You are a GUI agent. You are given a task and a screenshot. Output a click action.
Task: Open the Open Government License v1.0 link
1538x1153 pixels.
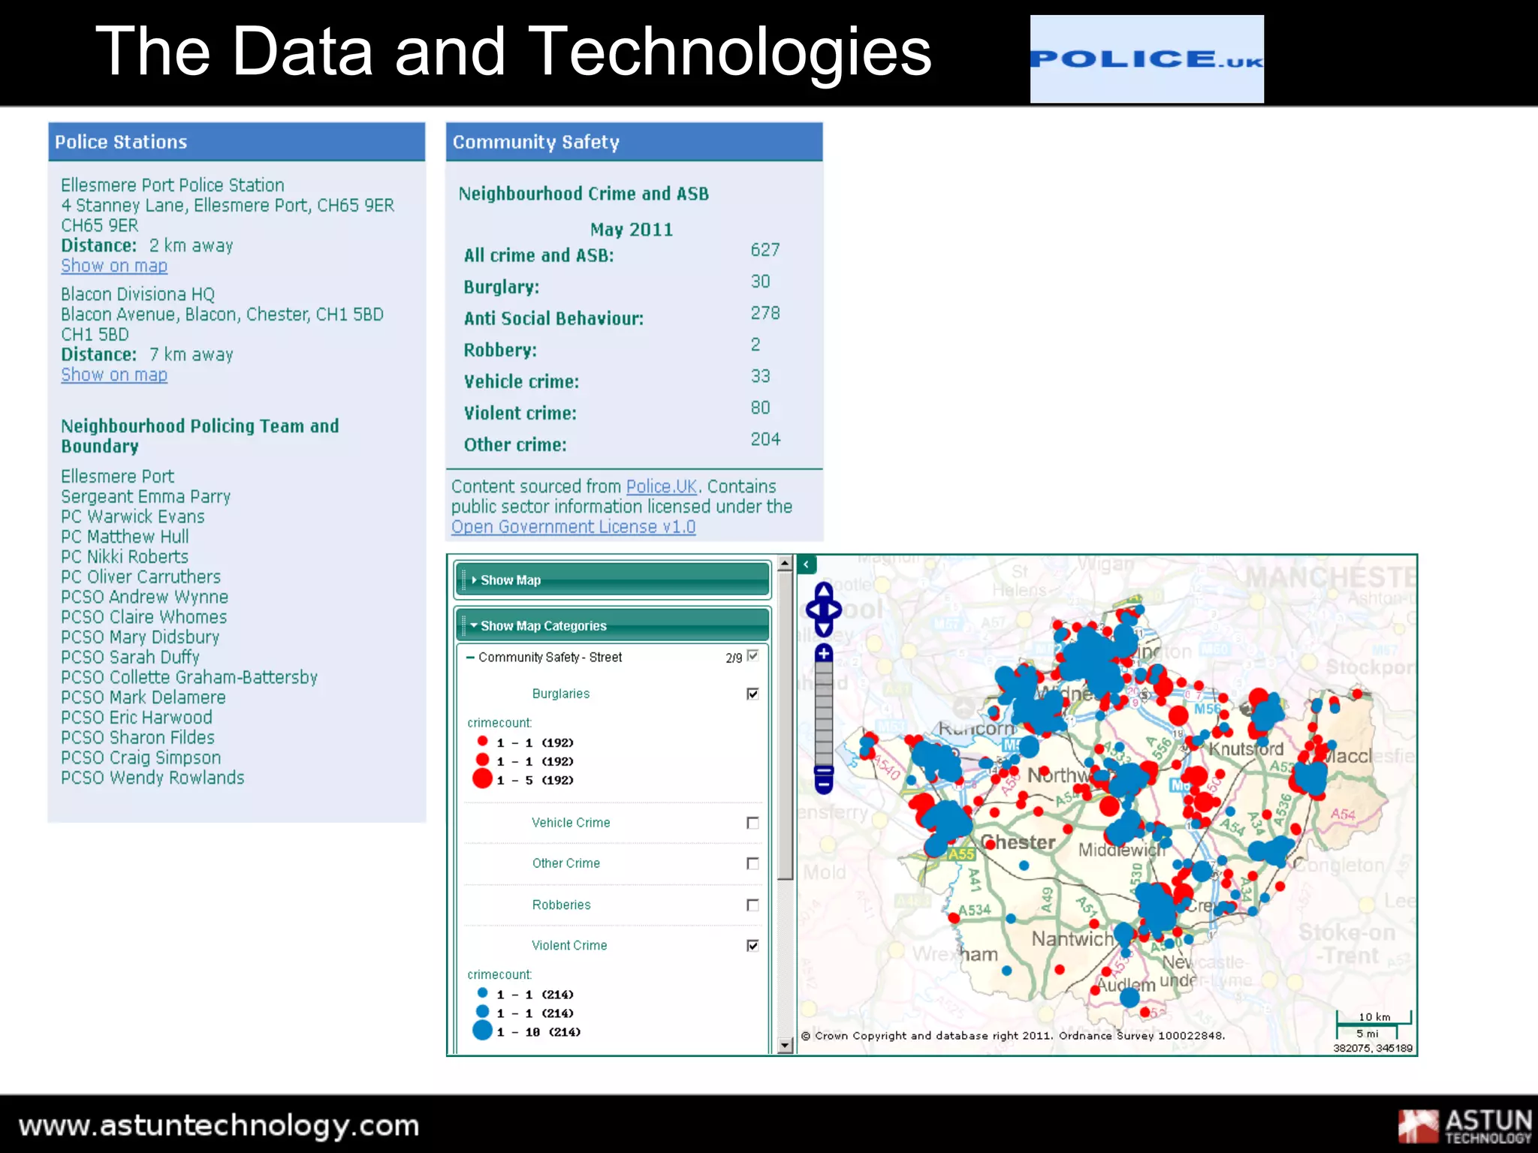pyautogui.click(x=573, y=527)
